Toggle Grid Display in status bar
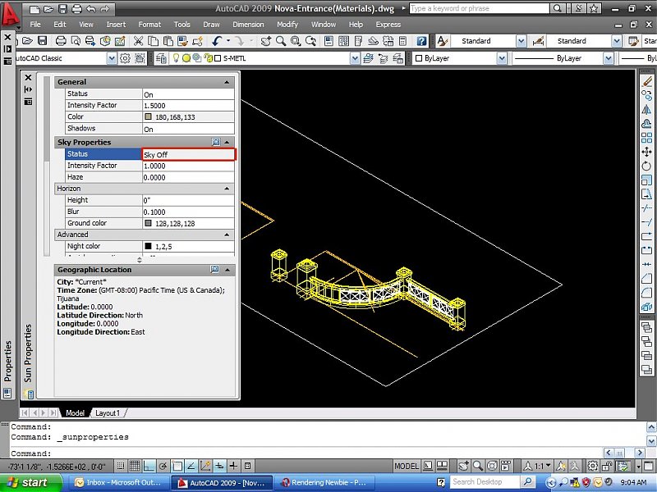The height and width of the screenshot is (492, 657). click(x=135, y=466)
